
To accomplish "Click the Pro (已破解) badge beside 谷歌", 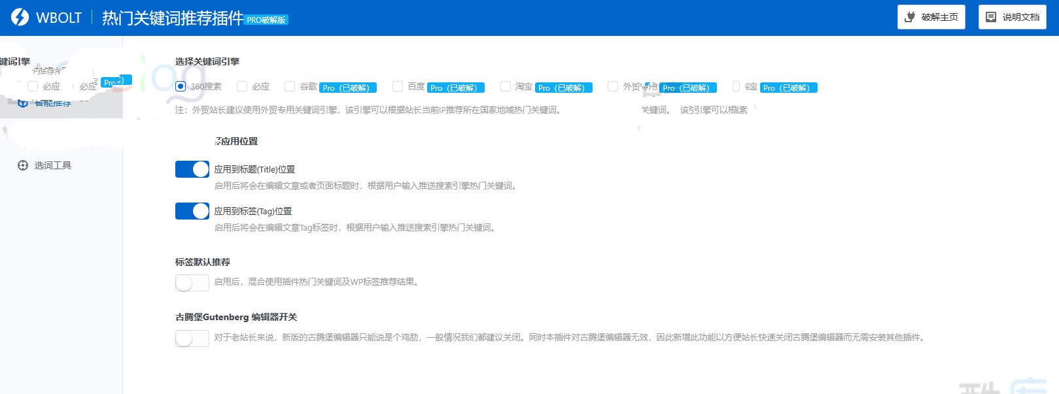I will click(348, 88).
